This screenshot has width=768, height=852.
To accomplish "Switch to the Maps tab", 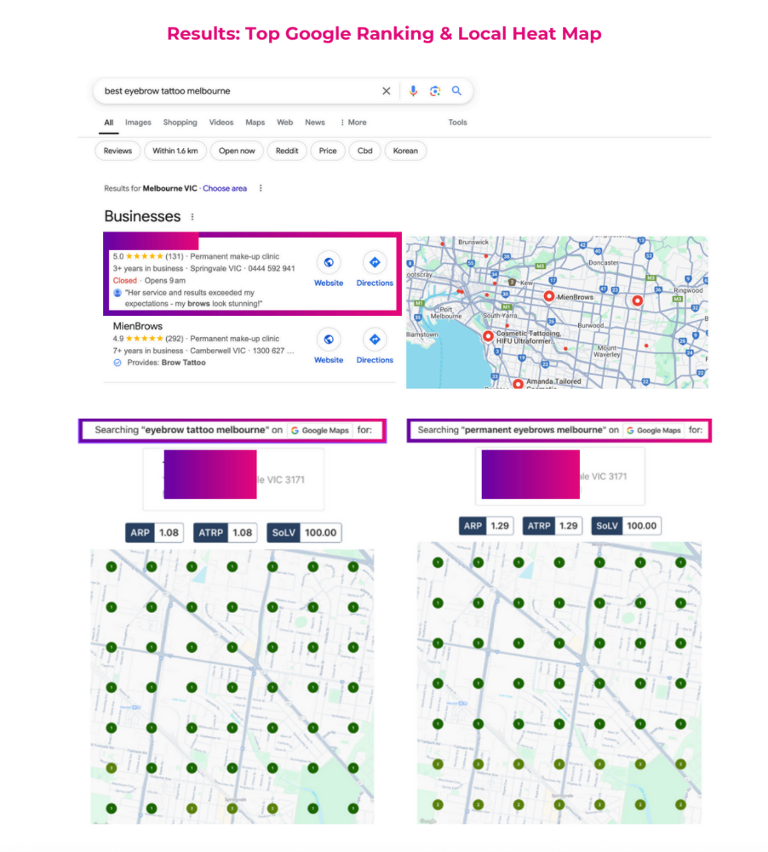I will [x=255, y=123].
